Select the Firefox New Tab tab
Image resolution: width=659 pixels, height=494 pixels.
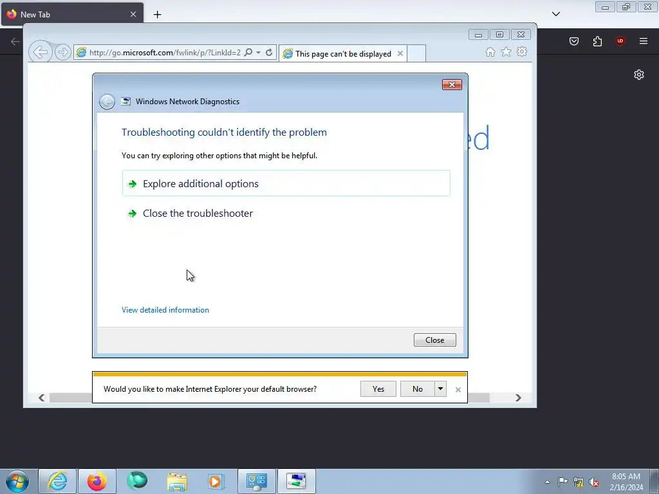pyautogui.click(x=72, y=14)
